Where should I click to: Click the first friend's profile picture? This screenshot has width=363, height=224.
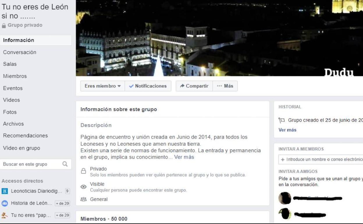click(284, 198)
